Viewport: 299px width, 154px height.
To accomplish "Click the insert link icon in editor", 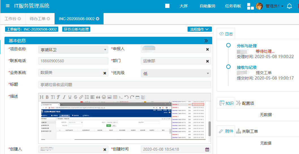I will 81,97.
